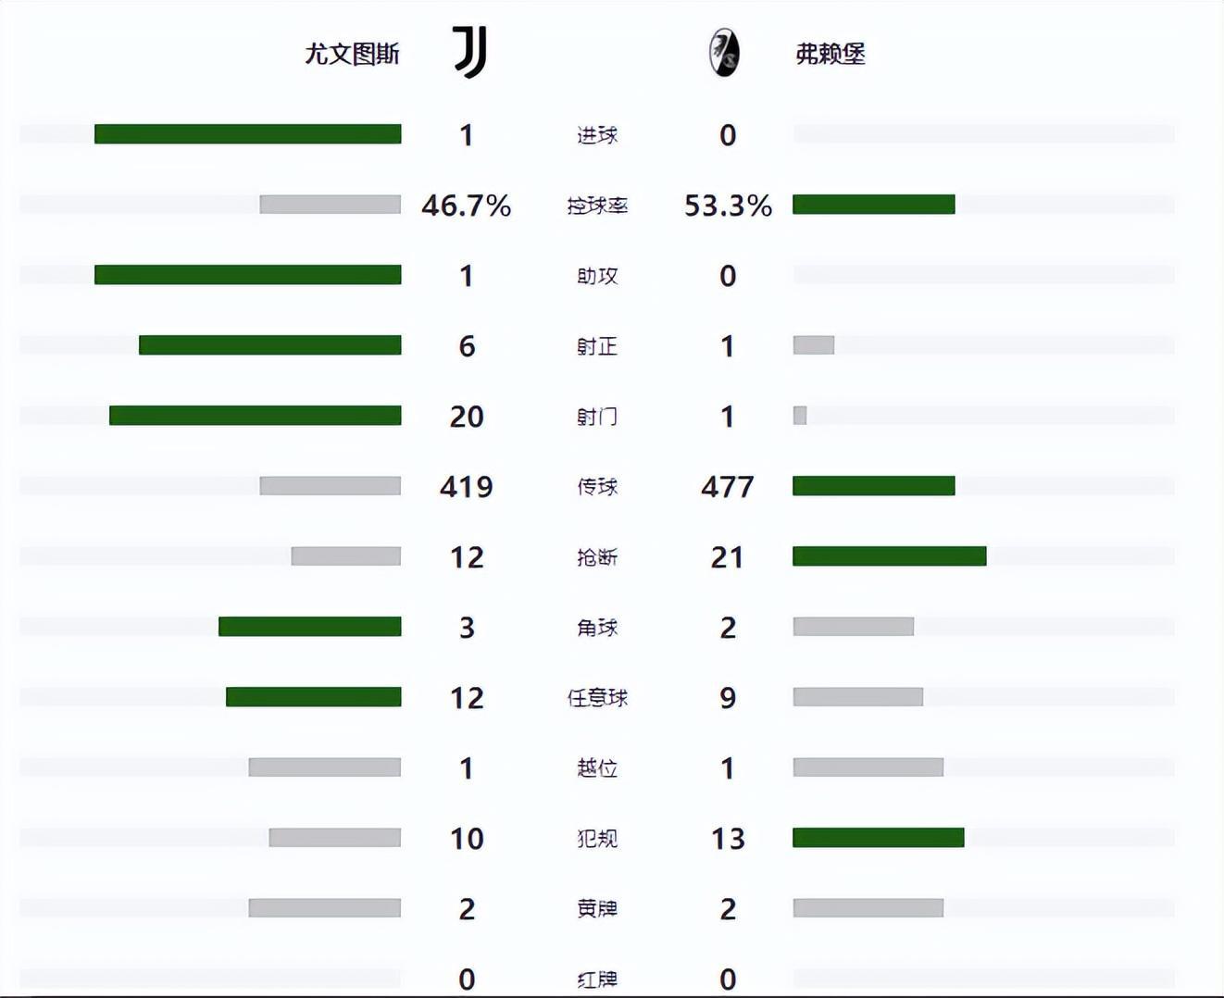Click Freiburg green 控球率 bar
Image resolution: width=1224 pixels, height=998 pixels.
point(873,205)
